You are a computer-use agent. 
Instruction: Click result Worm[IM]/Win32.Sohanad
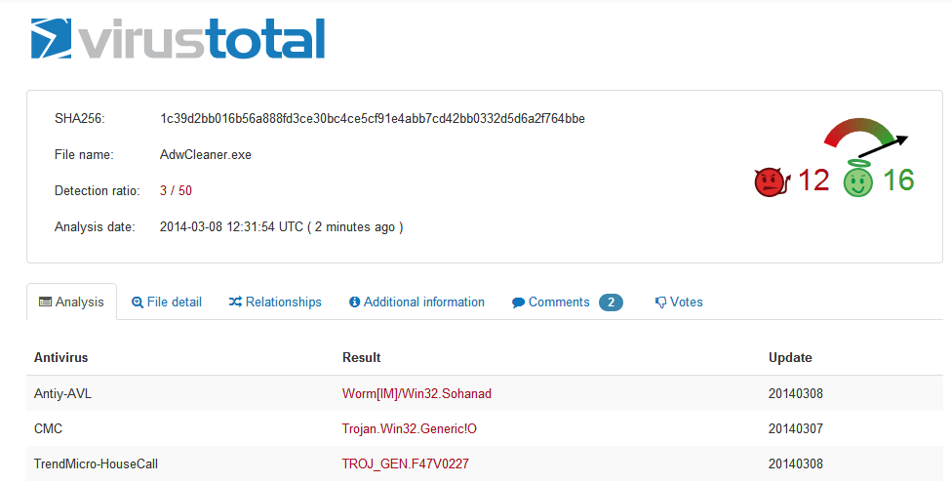pyautogui.click(x=416, y=393)
